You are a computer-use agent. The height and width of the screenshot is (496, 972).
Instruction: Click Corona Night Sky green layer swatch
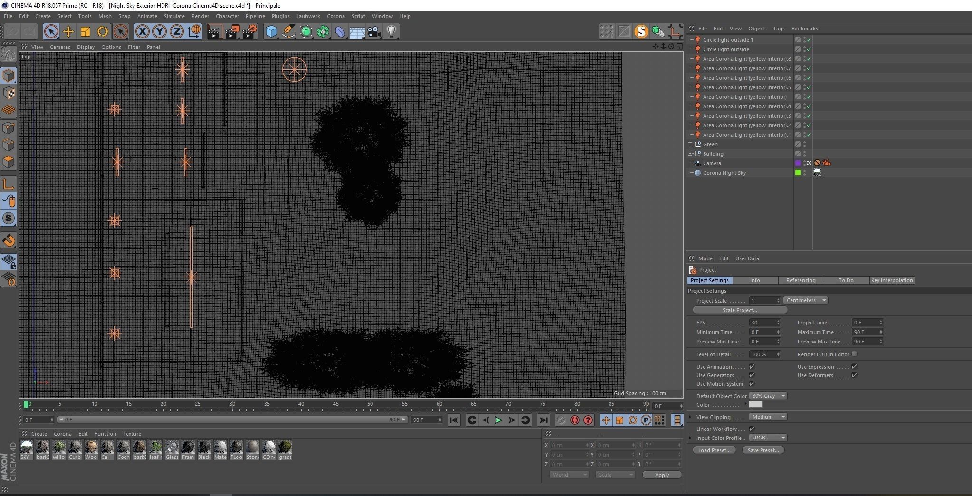tap(798, 172)
